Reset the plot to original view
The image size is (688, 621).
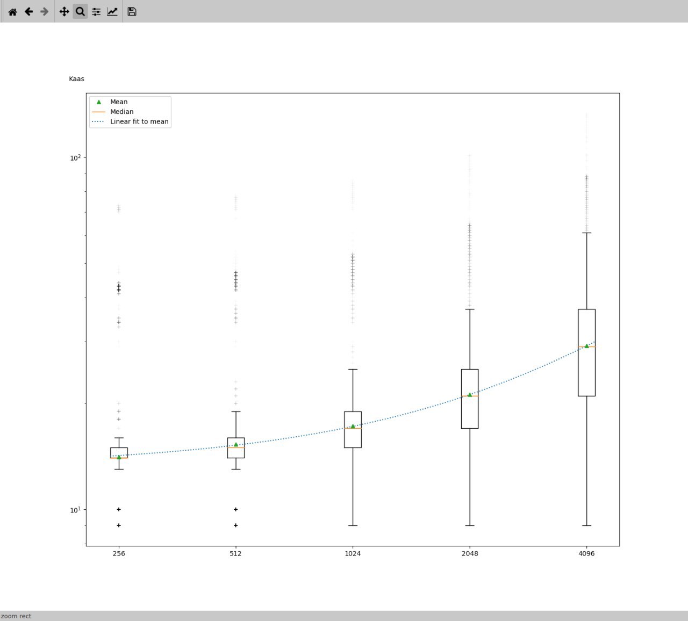12,11
